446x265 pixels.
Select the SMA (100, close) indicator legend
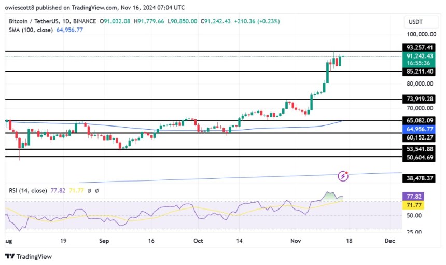pyautogui.click(x=31, y=30)
